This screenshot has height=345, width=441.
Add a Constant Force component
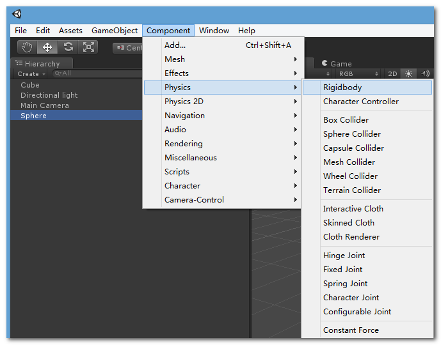coord(367,330)
